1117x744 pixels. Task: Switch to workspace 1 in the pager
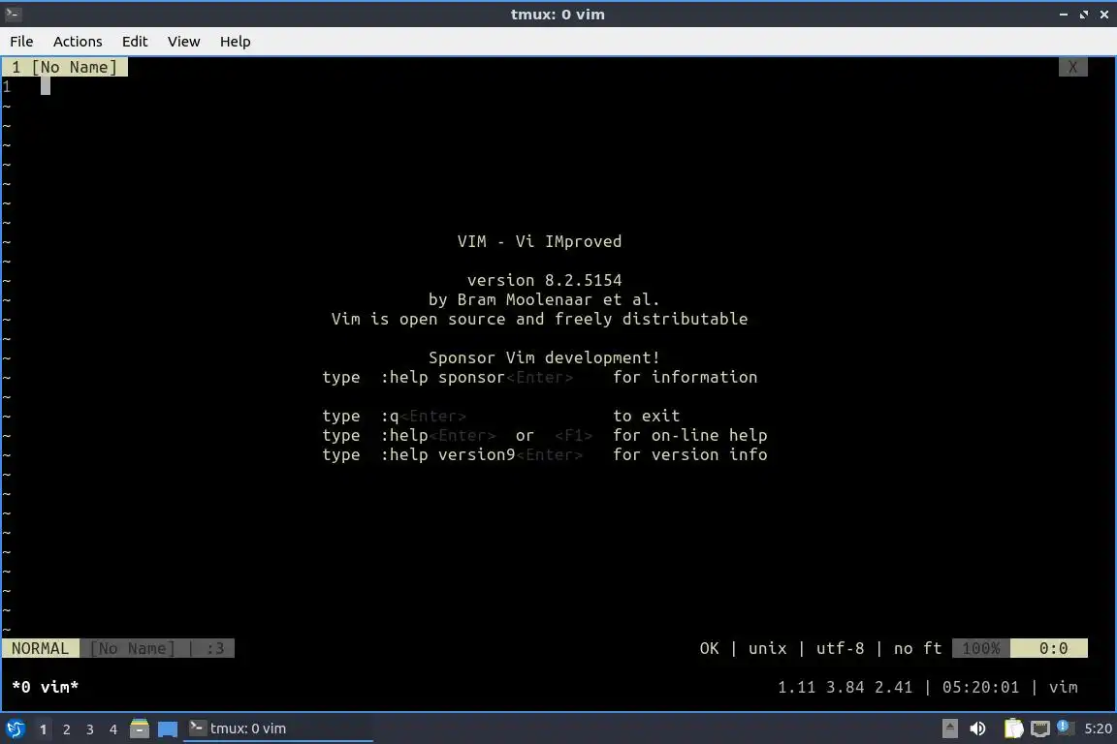pyautogui.click(x=43, y=729)
